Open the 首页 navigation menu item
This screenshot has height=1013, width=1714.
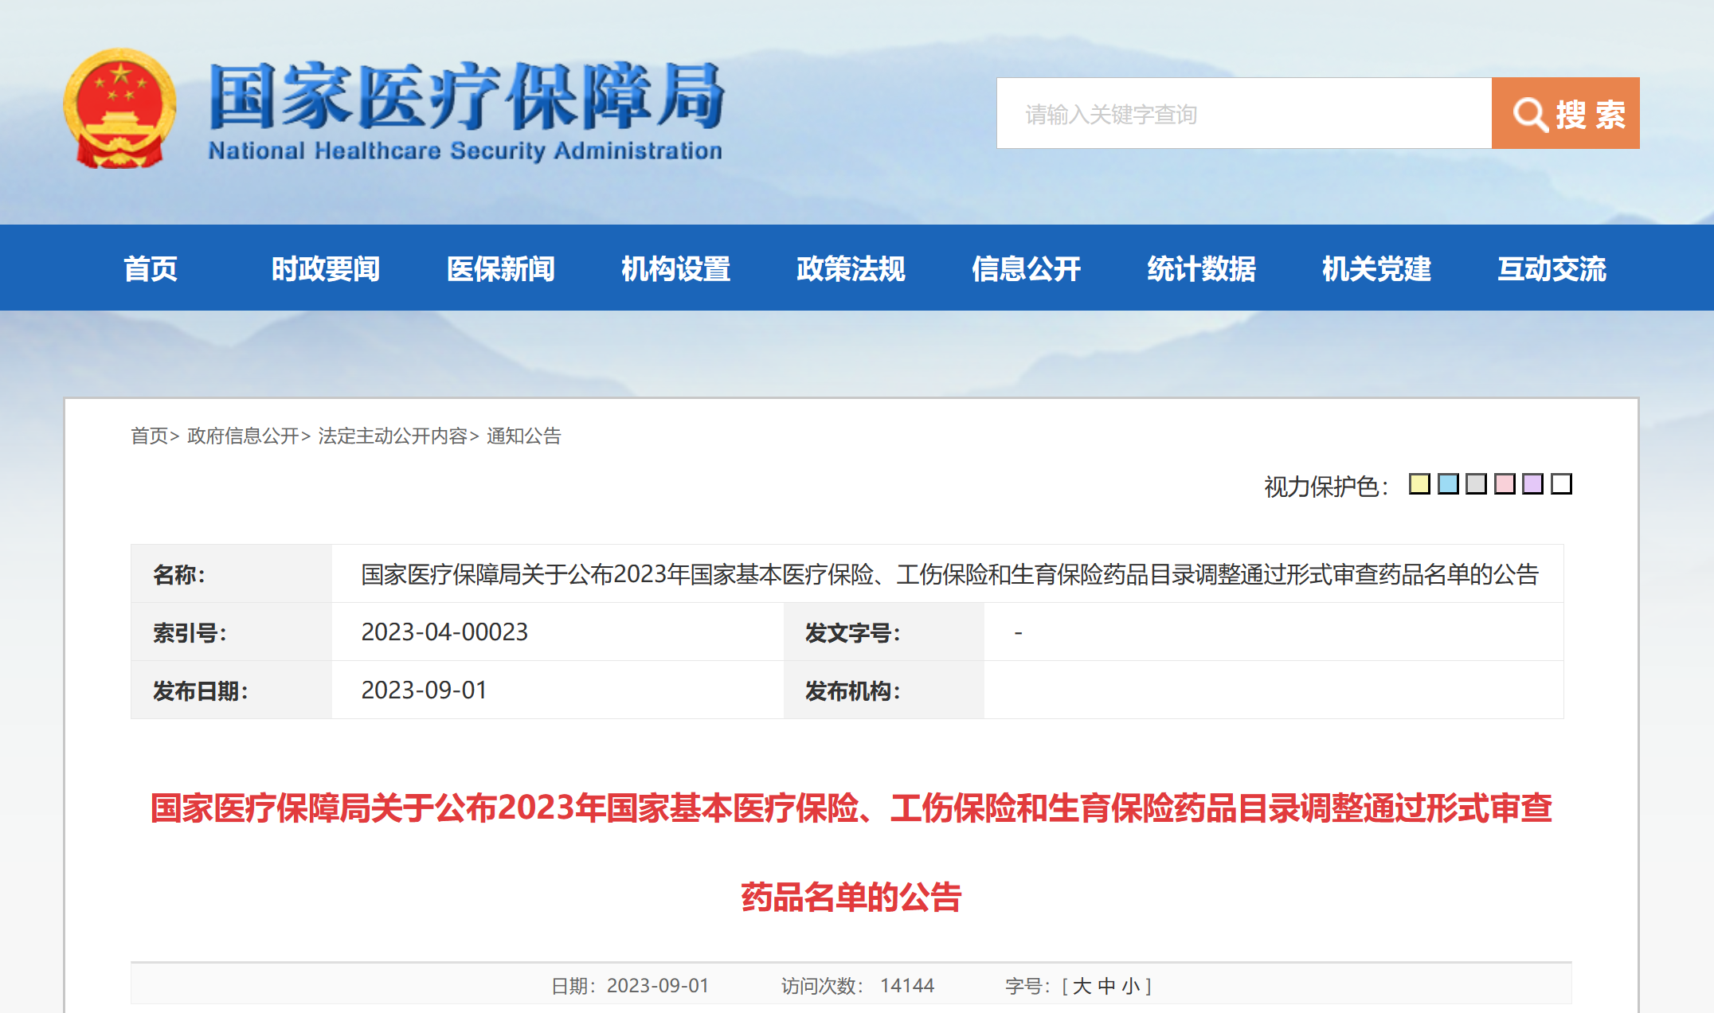point(151,268)
